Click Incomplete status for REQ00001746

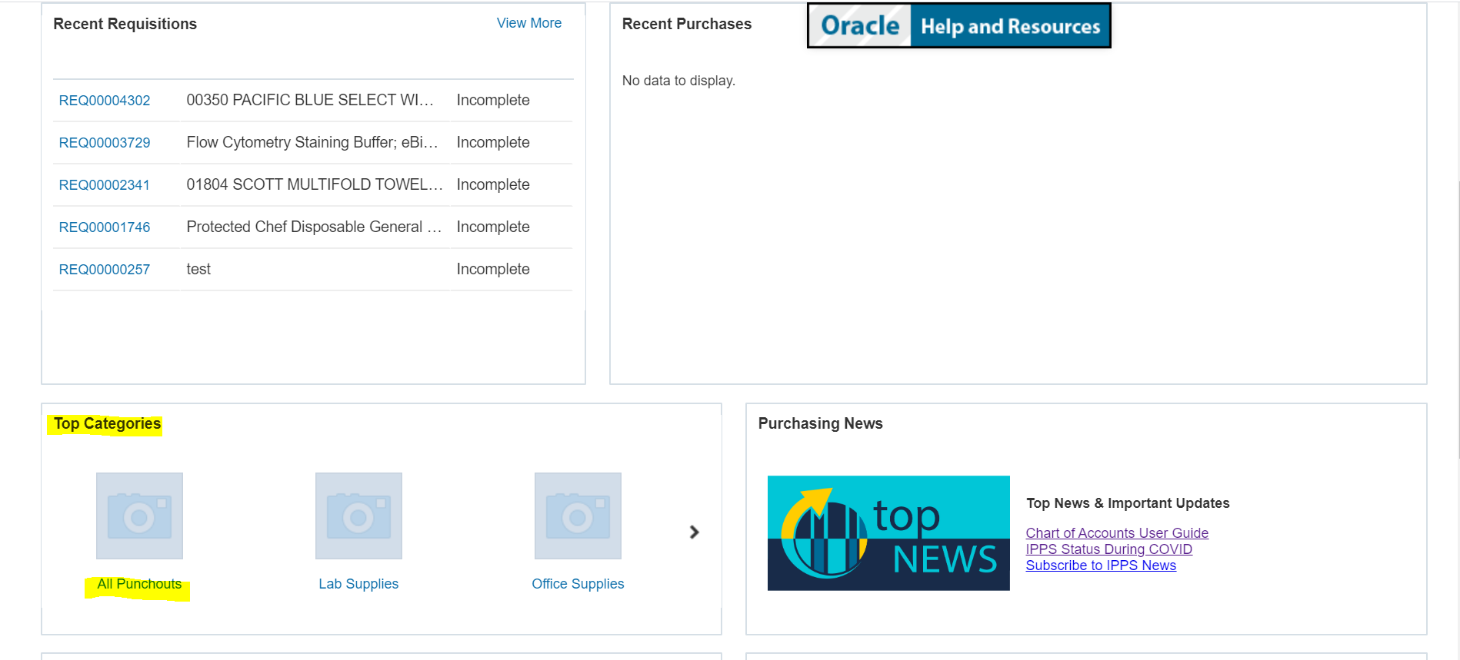493,227
